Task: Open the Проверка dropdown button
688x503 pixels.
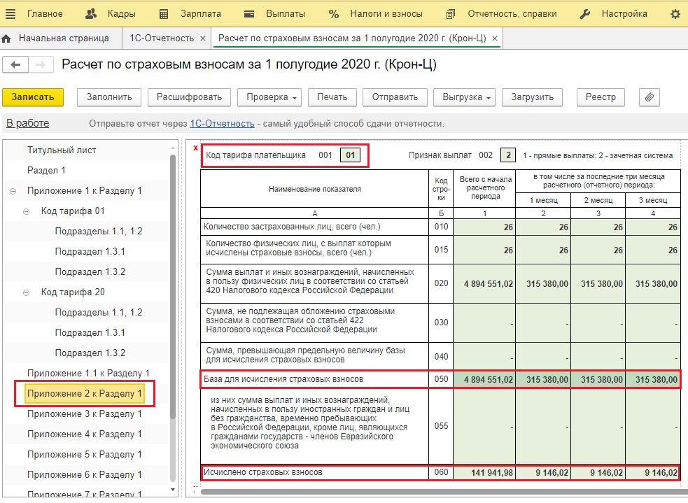Action: pos(270,97)
